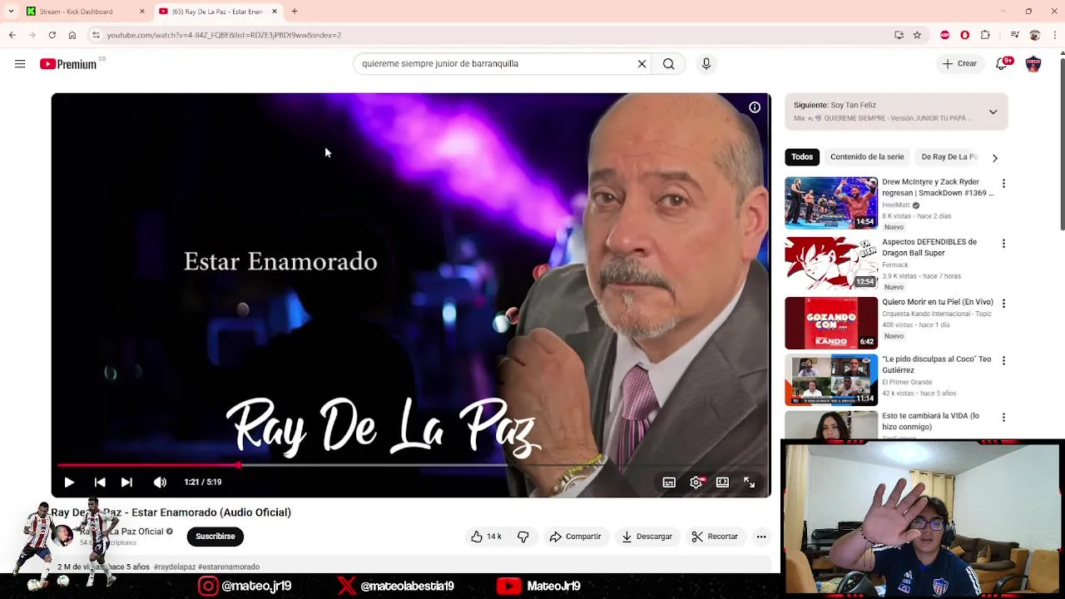The height and width of the screenshot is (599, 1065).
Task: Download the video via Descargar
Action: [646, 537]
